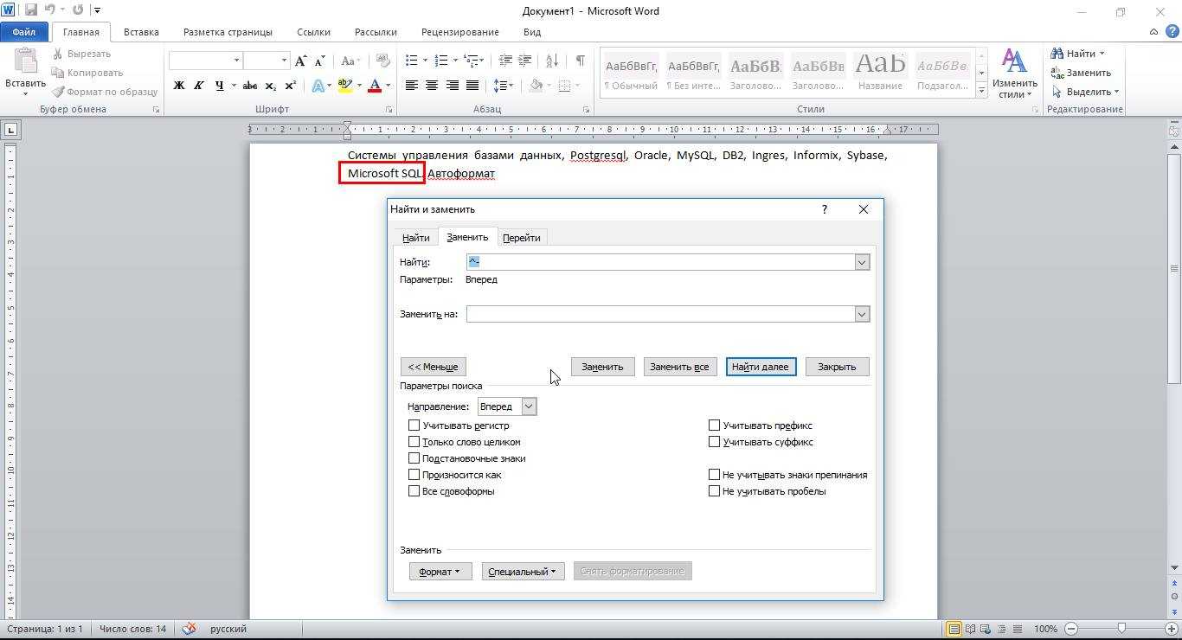
Task: Switch to the 'Найти' tab in dialog
Action: (415, 238)
